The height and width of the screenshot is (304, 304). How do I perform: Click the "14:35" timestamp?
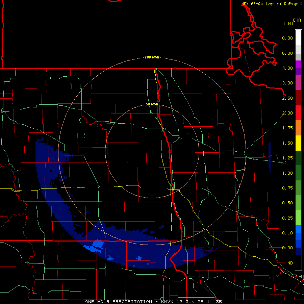[x=214, y=302]
